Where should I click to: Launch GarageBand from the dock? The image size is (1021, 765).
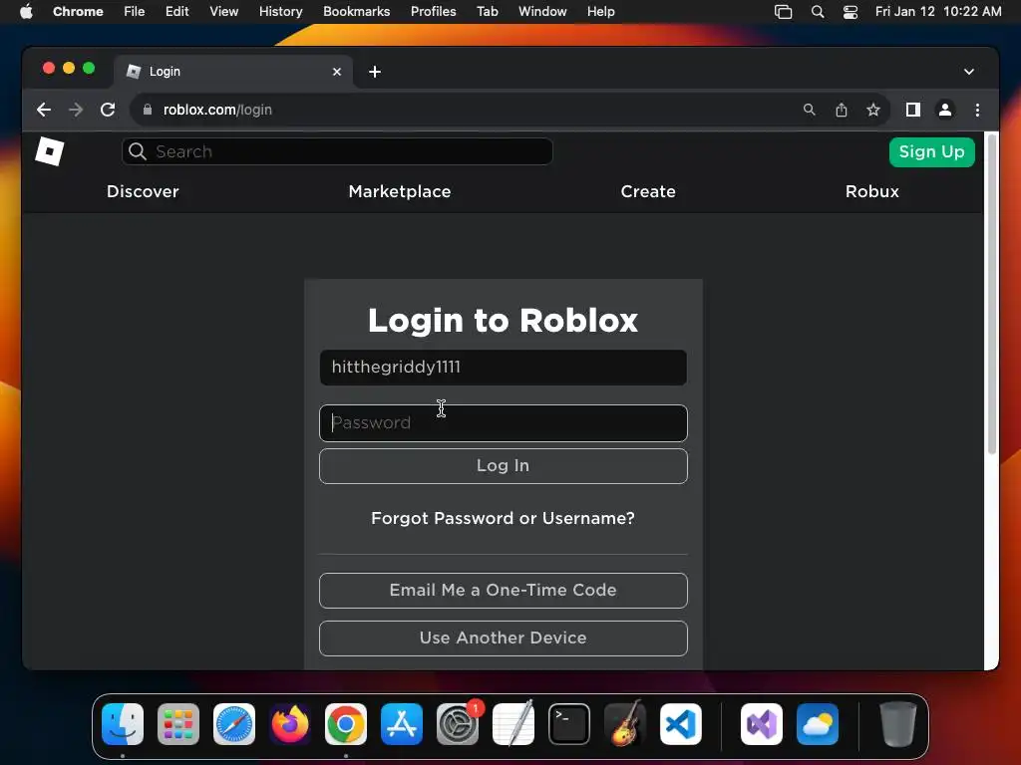click(x=625, y=724)
